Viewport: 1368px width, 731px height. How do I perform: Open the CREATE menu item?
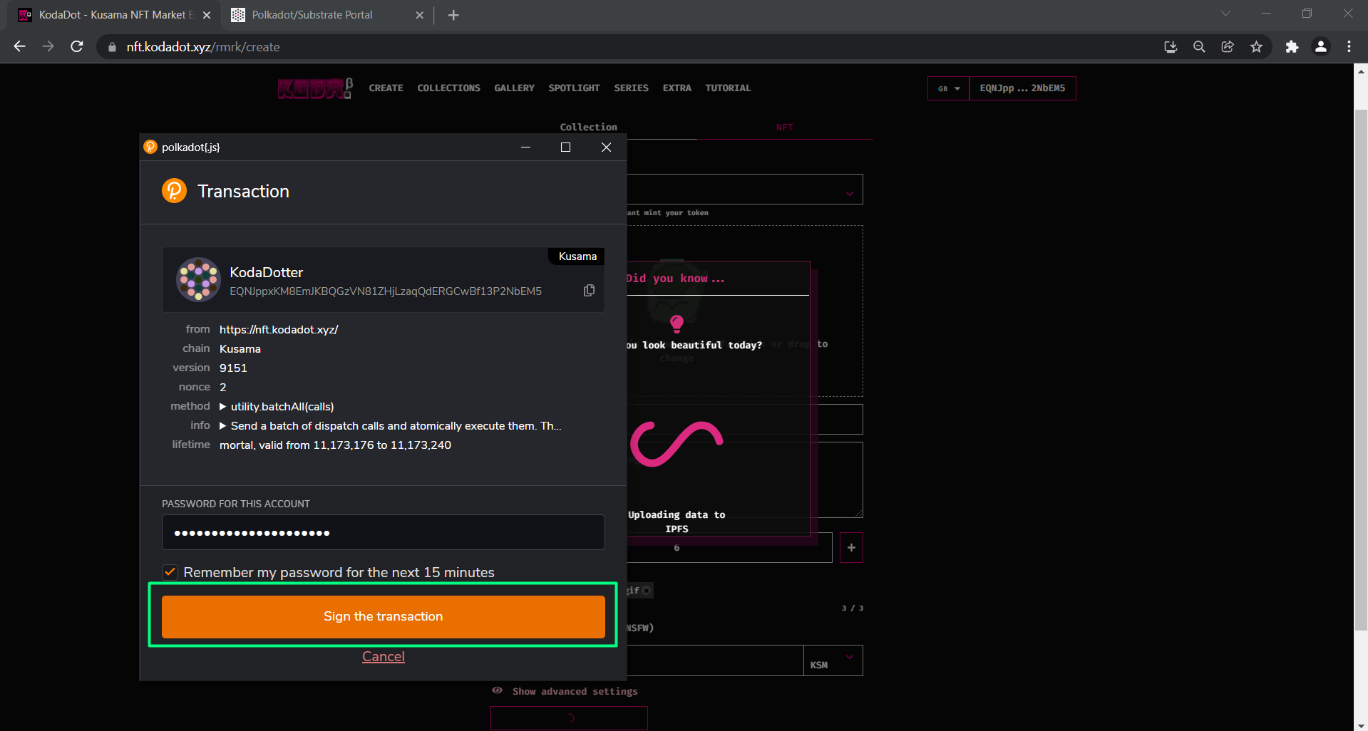[x=386, y=88]
